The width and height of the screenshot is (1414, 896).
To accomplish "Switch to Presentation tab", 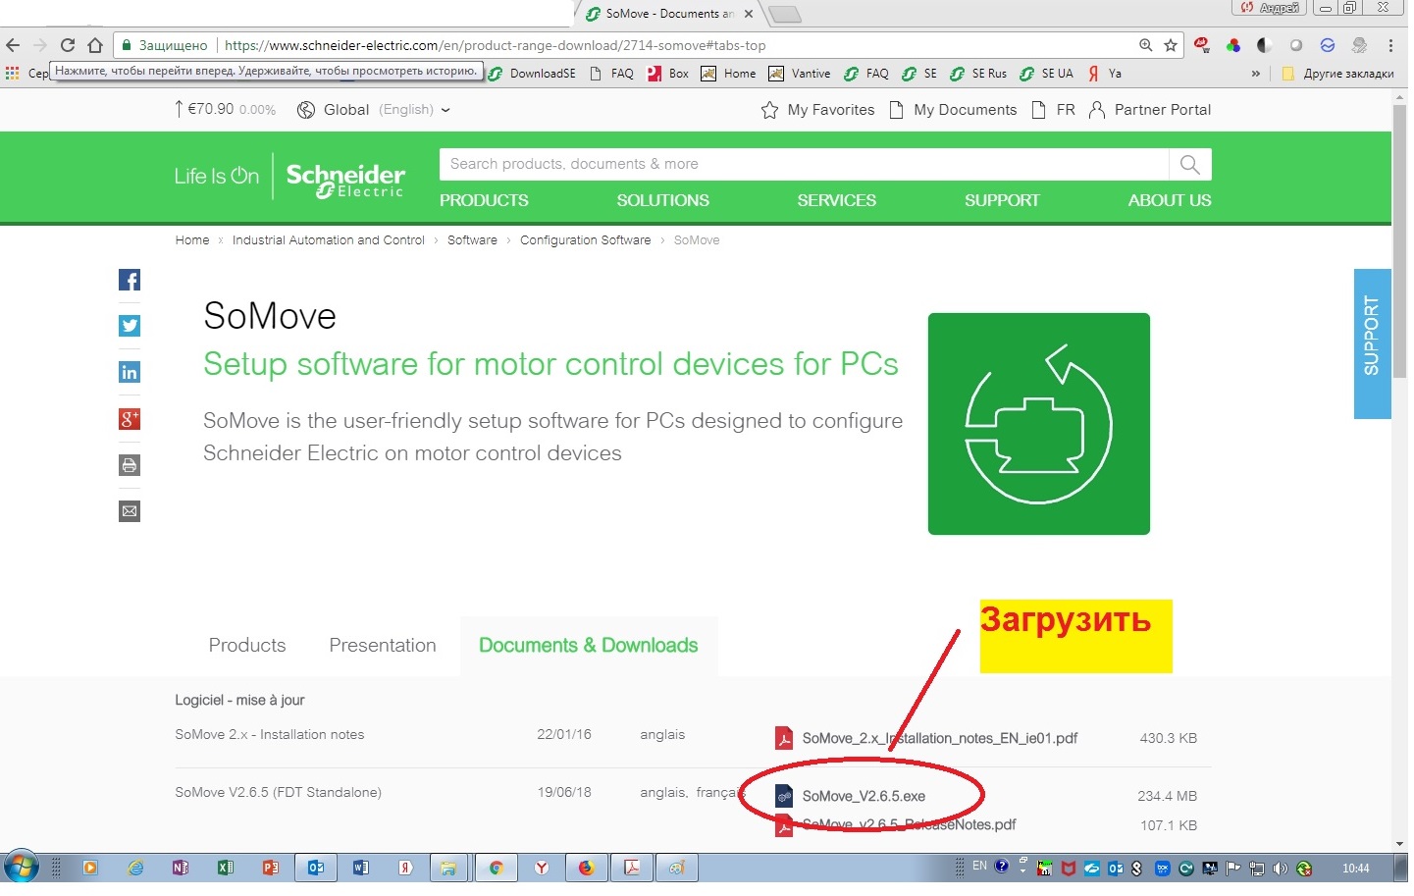I will [x=383, y=646].
